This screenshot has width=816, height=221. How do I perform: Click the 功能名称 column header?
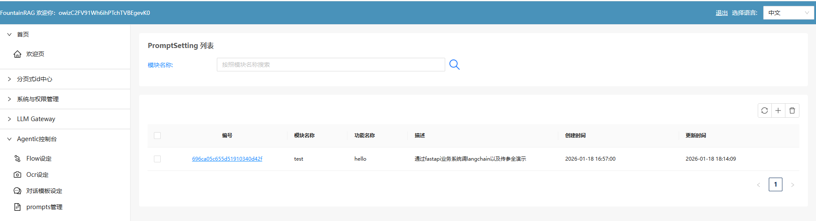pos(365,136)
